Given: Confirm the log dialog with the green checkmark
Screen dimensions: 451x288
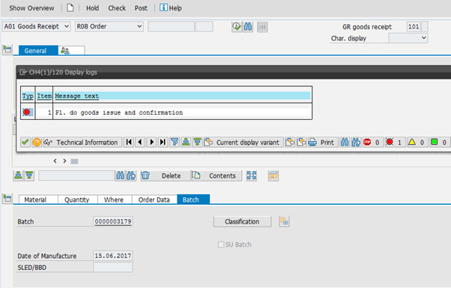Looking at the screenshot, I should (25, 142).
